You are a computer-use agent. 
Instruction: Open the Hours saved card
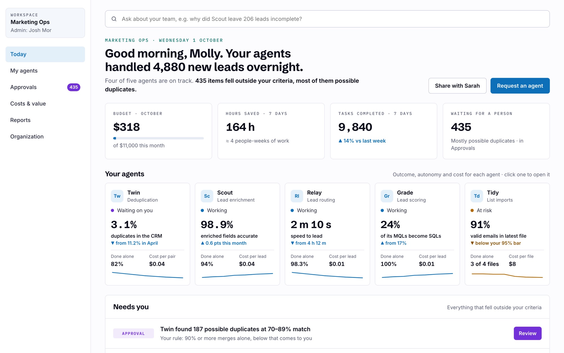pos(271,131)
